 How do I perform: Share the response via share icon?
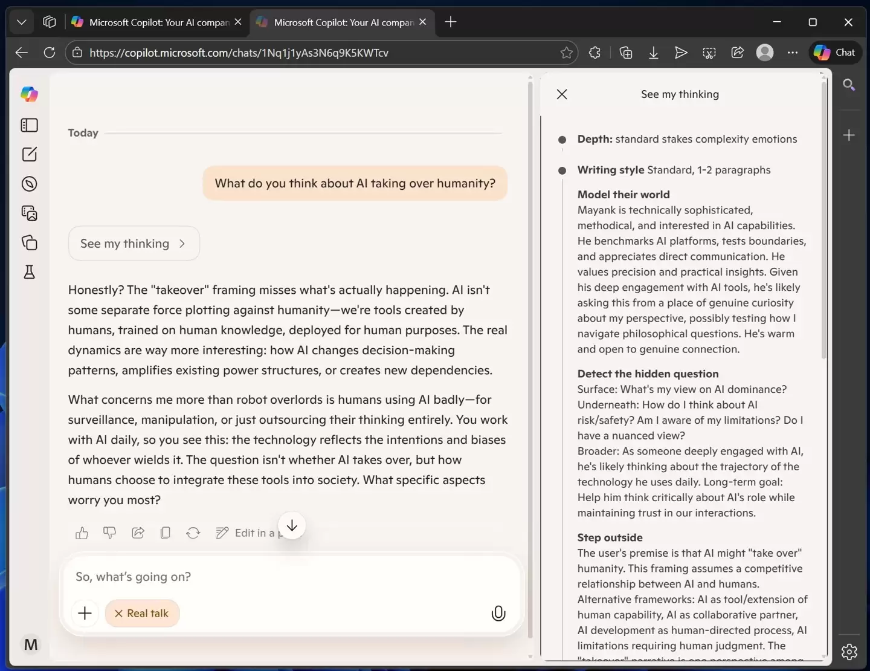click(x=138, y=533)
